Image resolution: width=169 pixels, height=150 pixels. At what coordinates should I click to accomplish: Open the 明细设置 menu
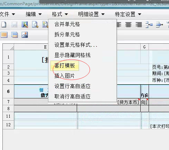click(91, 14)
